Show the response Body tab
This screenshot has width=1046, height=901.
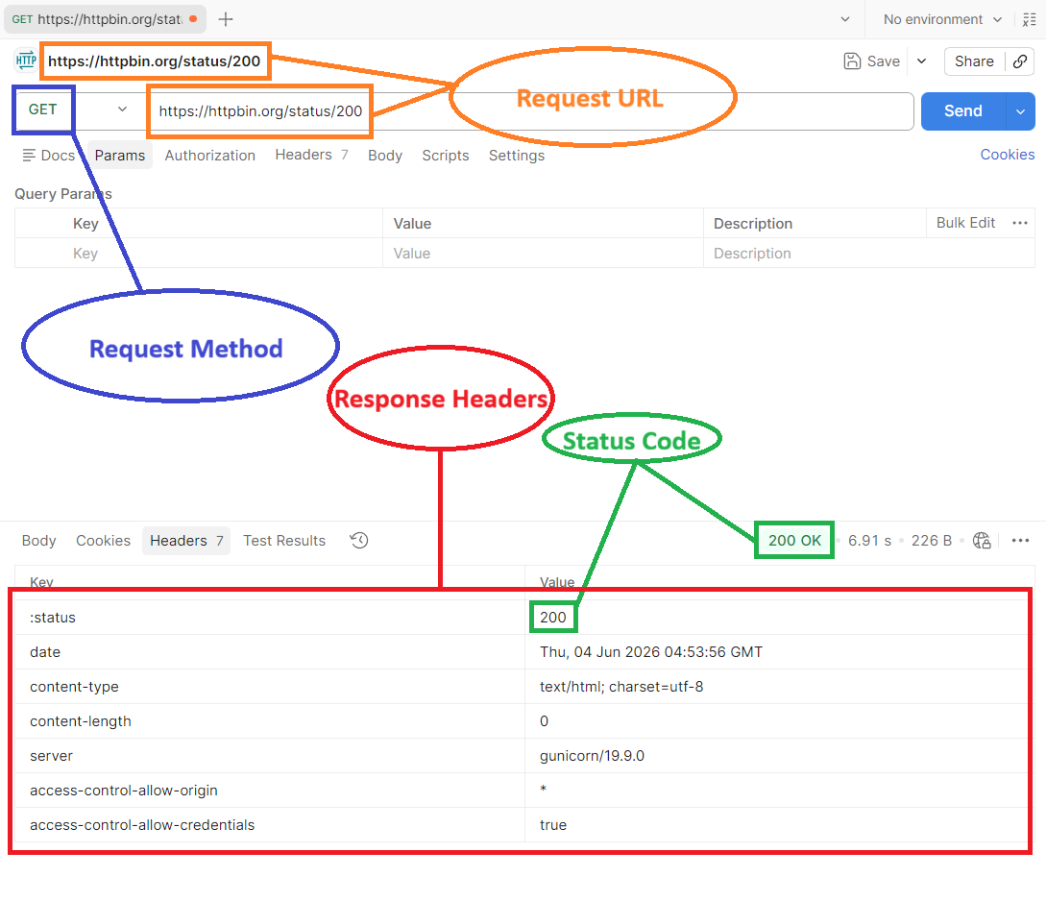point(38,540)
